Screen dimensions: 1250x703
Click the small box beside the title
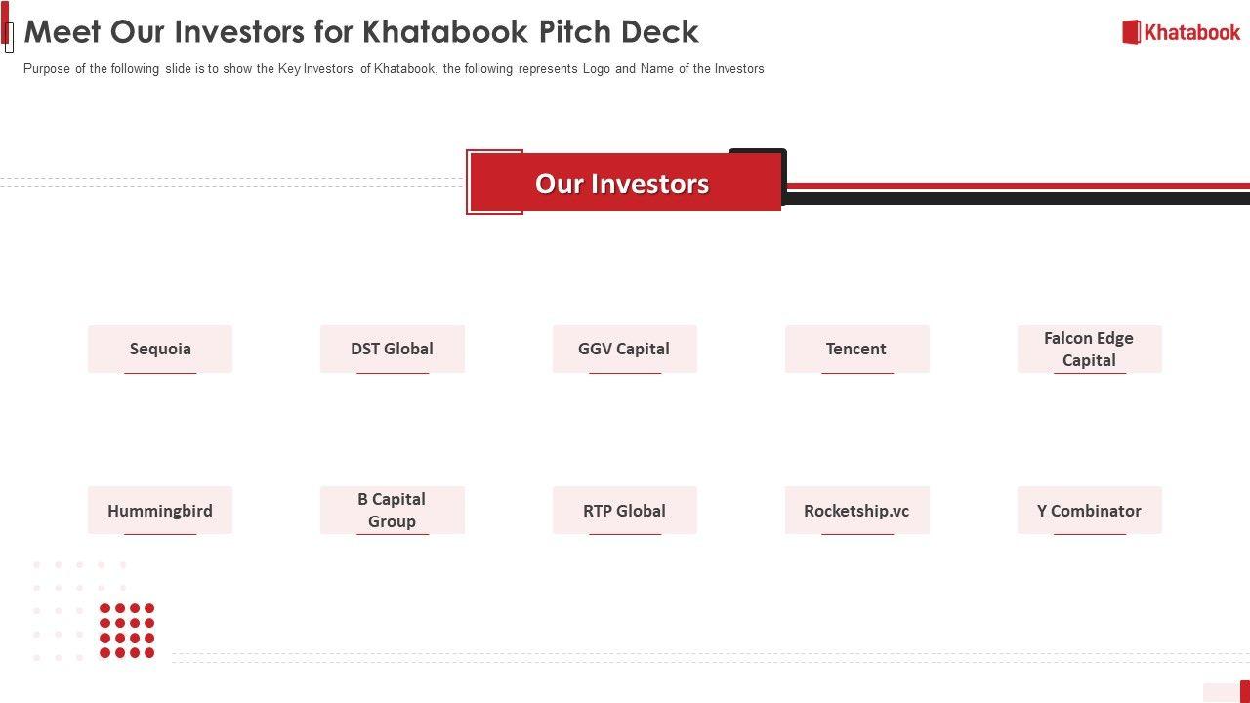tap(9, 36)
